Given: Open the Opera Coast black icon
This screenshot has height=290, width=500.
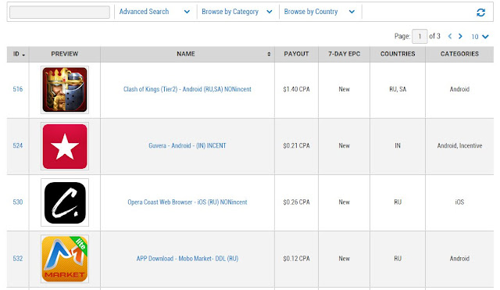Looking at the screenshot, I should pos(65,202).
